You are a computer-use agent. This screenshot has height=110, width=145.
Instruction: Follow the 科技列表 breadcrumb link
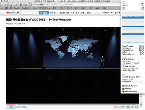[x=18, y=24]
